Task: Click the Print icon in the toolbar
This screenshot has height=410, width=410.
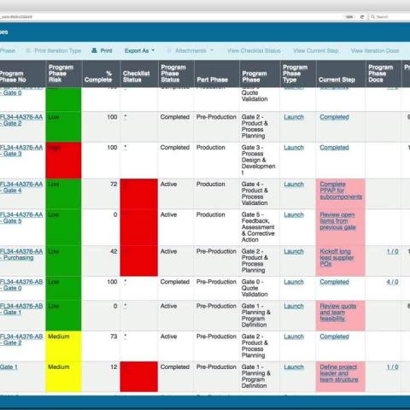Action: (94, 50)
